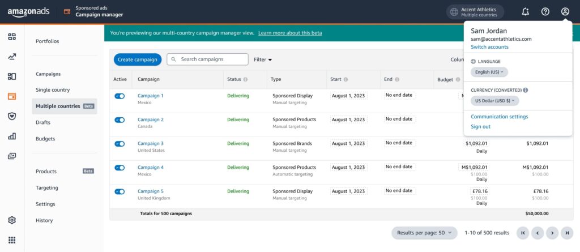Open the help question mark icon
Screen dimensions: 580x252
click(x=545, y=12)
